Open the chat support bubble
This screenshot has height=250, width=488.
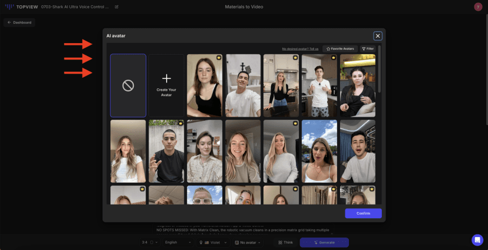click(x=477, y=240)
